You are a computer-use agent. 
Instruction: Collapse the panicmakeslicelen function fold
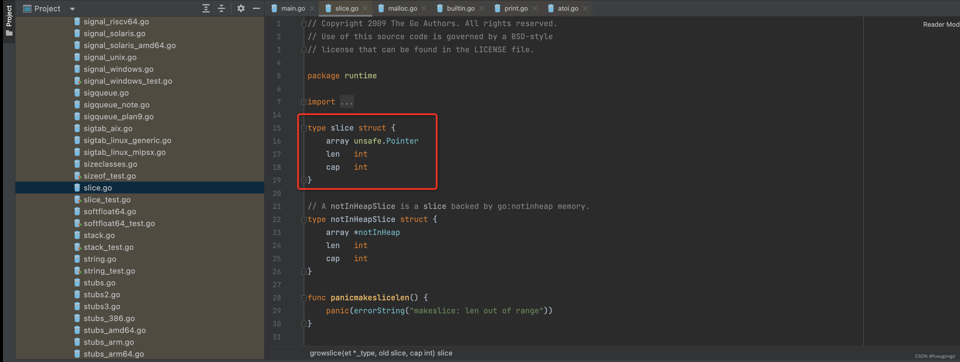tap(304, 298)
